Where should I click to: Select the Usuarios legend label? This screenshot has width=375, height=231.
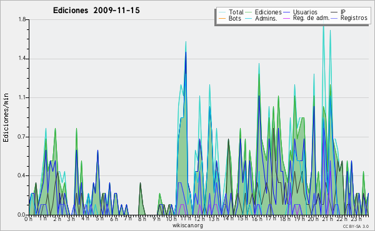(x=305, y=12)
